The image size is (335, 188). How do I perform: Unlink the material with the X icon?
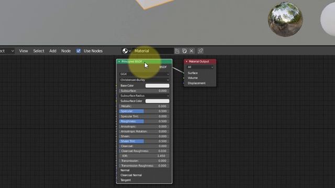tap(192, 51)
